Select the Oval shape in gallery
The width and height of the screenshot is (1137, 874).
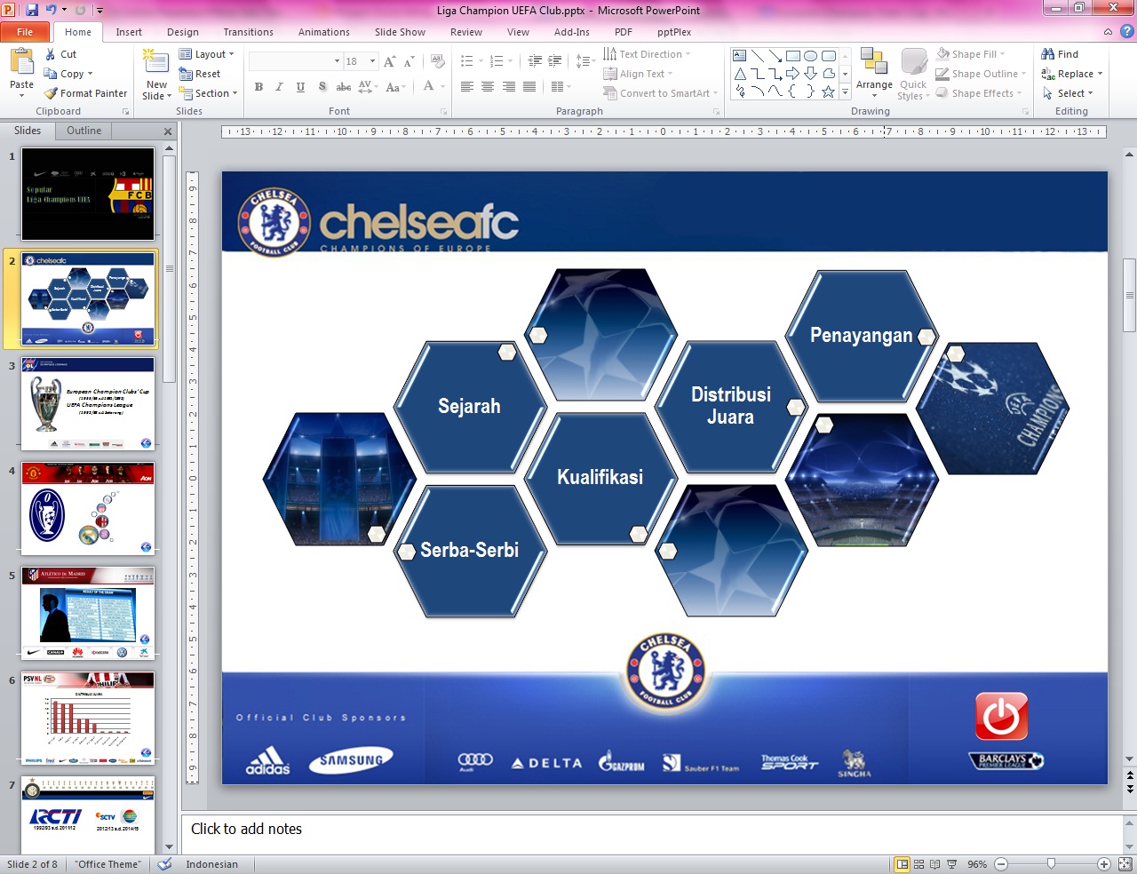pyautogui.click(x=811, y=55)
